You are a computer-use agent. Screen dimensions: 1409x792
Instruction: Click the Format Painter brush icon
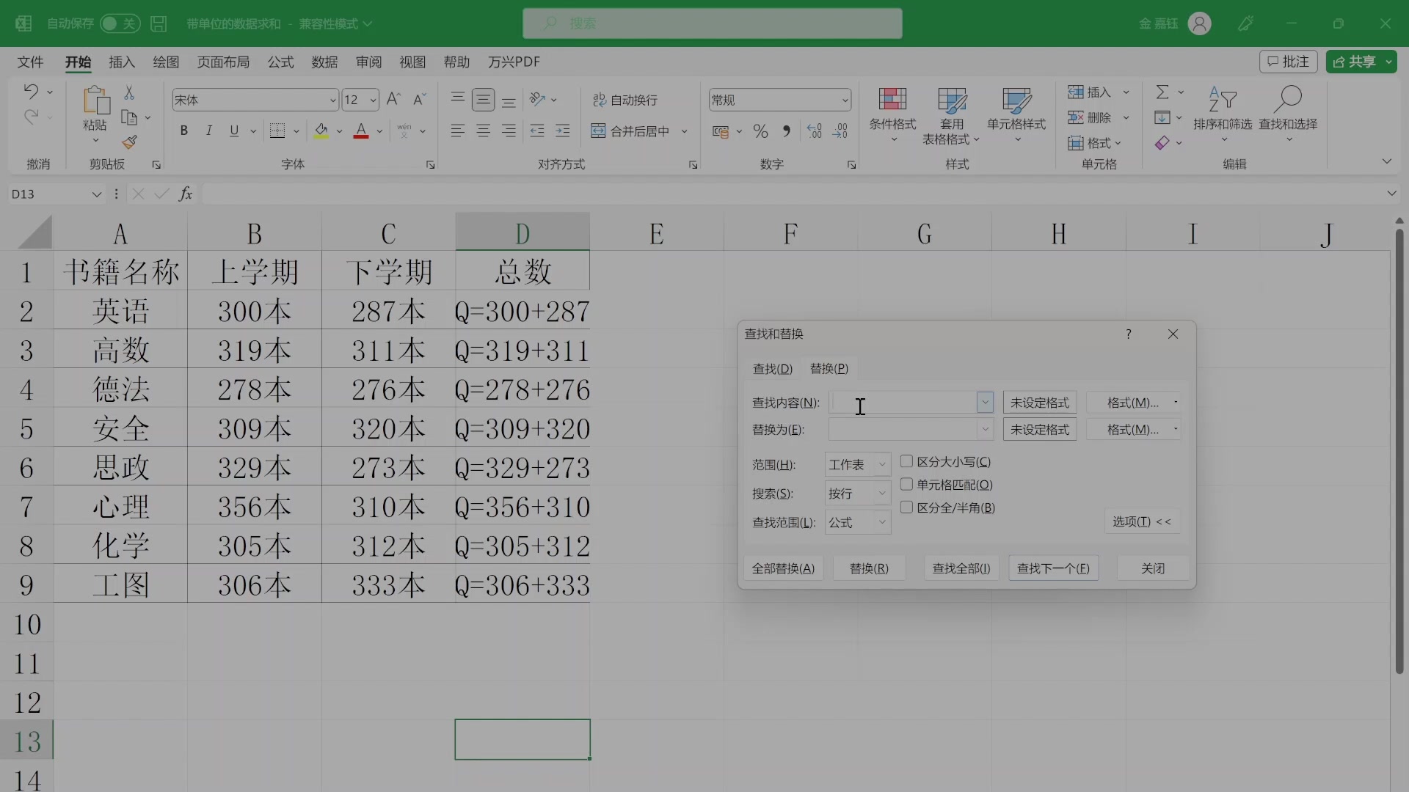pos(129,142)
